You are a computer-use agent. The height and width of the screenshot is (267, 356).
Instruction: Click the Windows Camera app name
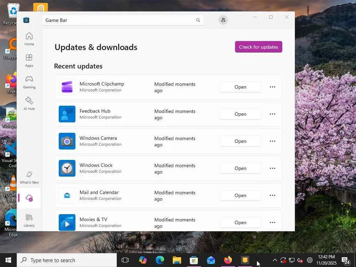coord(98,138)
